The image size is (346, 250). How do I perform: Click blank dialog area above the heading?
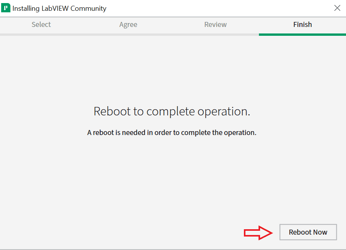172,70
